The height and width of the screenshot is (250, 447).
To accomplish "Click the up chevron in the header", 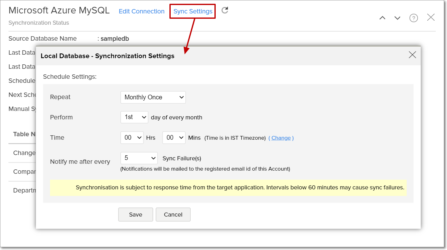I will (x=382, y=18).
